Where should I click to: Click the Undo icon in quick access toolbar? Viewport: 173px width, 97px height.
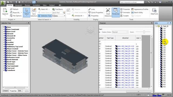(23, 2)
